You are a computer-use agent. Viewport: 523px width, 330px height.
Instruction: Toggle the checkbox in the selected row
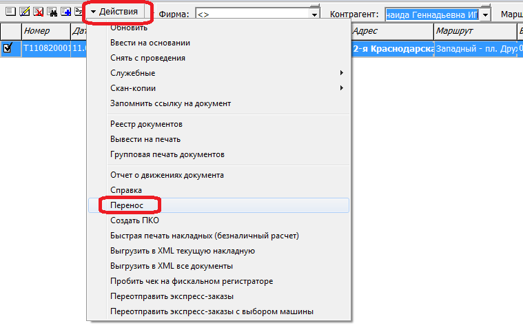[8, 48]
